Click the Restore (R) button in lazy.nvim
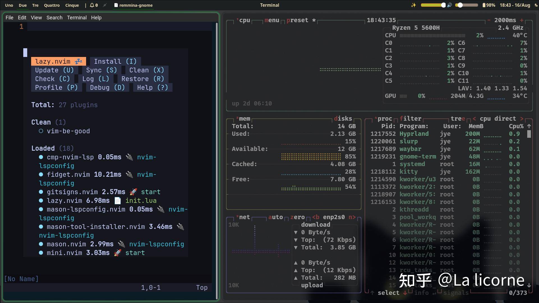Viewport: 539px width, 303px height. point(142,79)
